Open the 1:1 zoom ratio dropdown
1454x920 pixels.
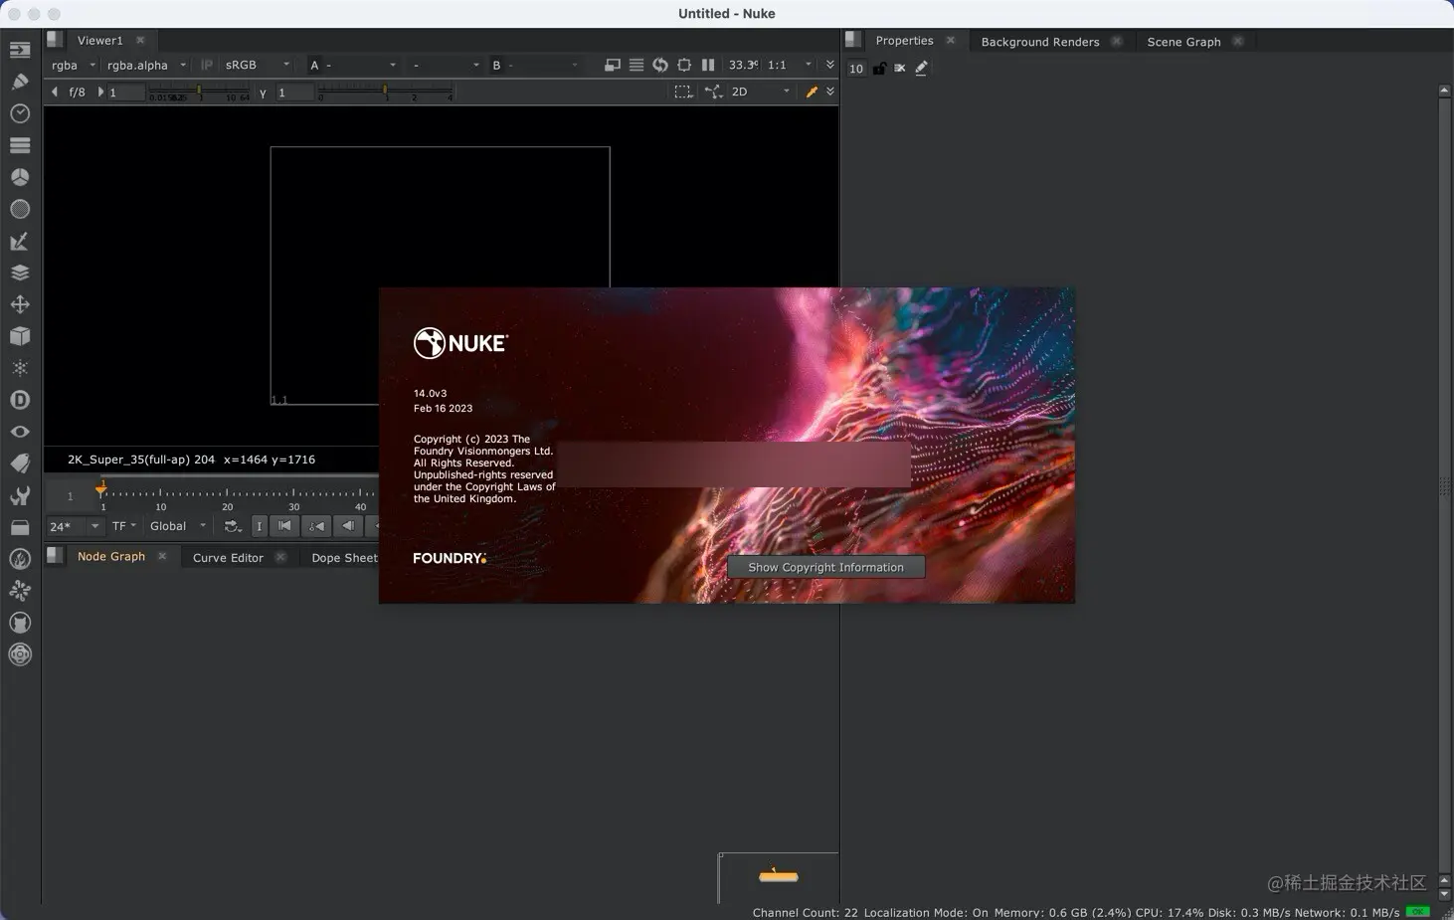click(x=790, y=65)
